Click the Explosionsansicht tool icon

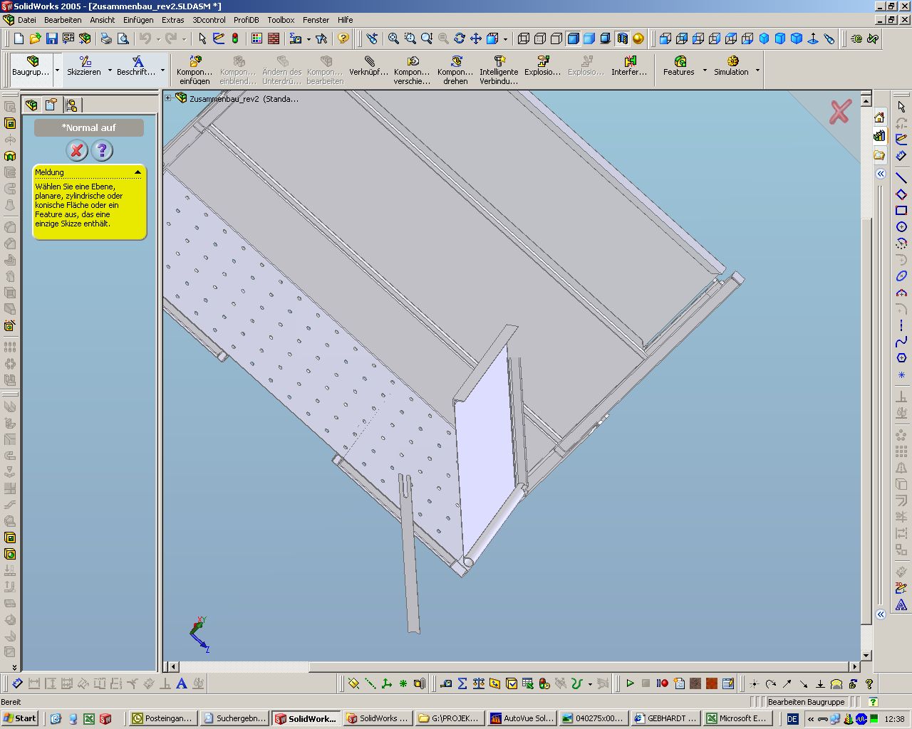coord(542,65)
